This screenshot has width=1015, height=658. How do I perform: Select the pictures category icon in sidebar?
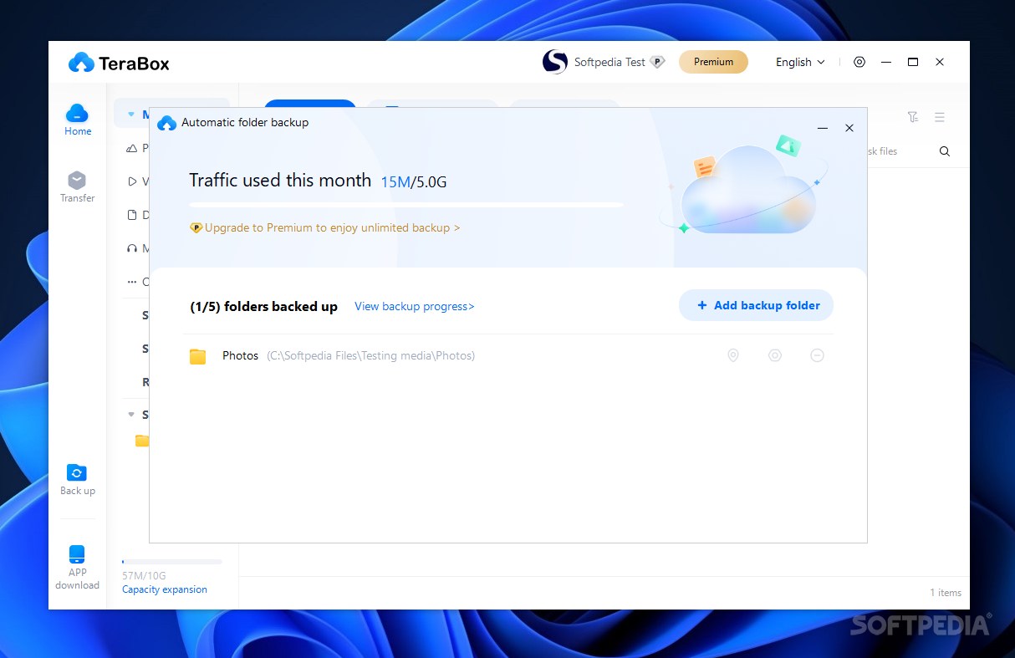pyautogui.click(x=131, y=148)
